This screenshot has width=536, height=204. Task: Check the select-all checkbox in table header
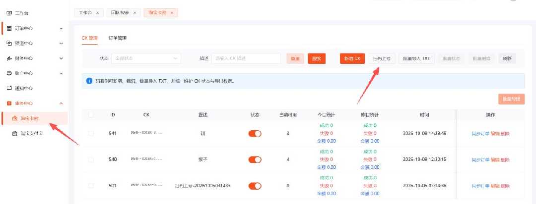[x=91, y=115]
